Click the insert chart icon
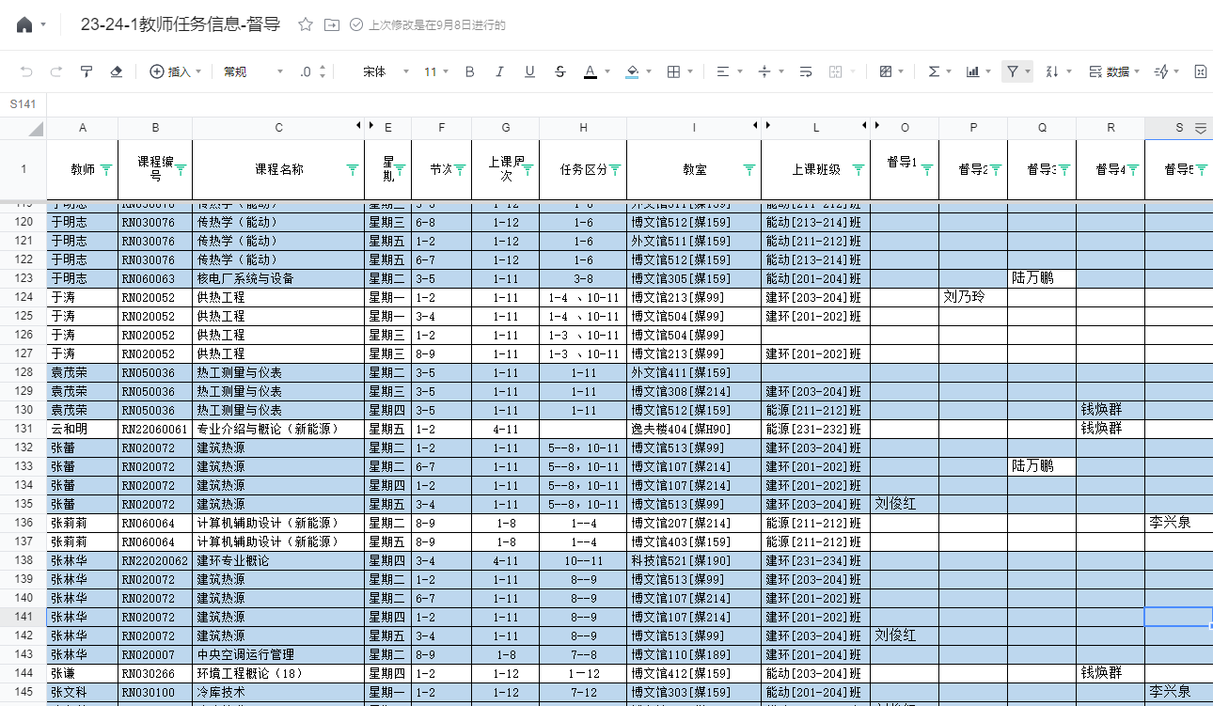This screenshot has height=706, width=1213. click(x=973, y=71)
